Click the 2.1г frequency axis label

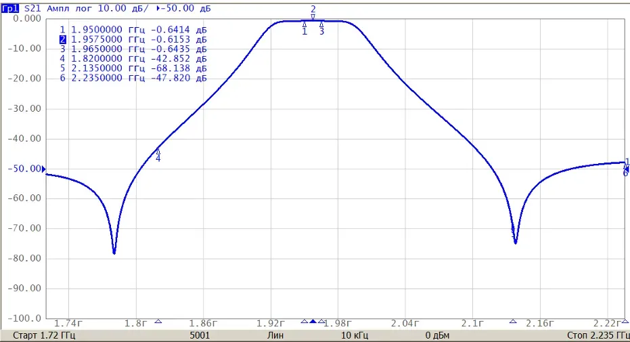tap(472, 323)
